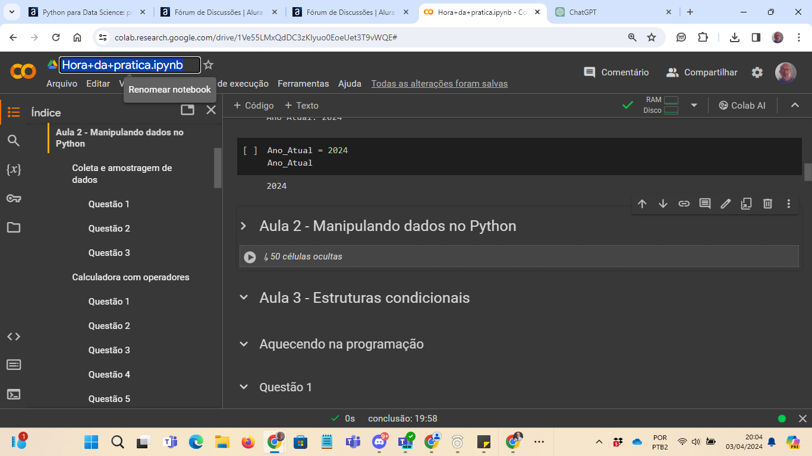Image resolution: width=812 pixels, height=456 pixels.
Task: Bookmark this page with star icon
Action: tap(652, 37)
